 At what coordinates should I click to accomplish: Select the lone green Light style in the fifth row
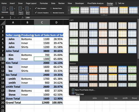74,58
